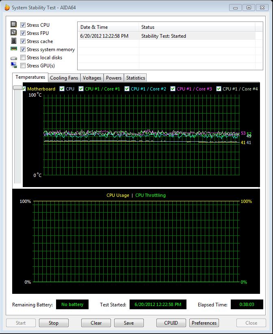The height and width of the screenshot is (334, 273).
Task: Enable the Stress GPU(s) checkbox
Action: coord(23,66)
